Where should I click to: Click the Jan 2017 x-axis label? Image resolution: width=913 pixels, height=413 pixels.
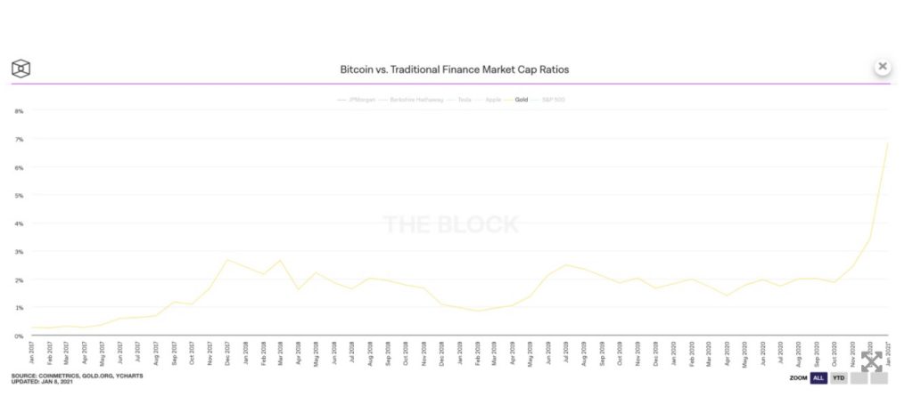tap(33, 351)
